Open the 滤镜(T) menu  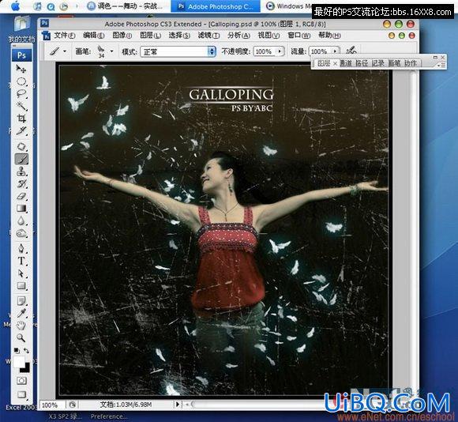click(x=208, y=36)
